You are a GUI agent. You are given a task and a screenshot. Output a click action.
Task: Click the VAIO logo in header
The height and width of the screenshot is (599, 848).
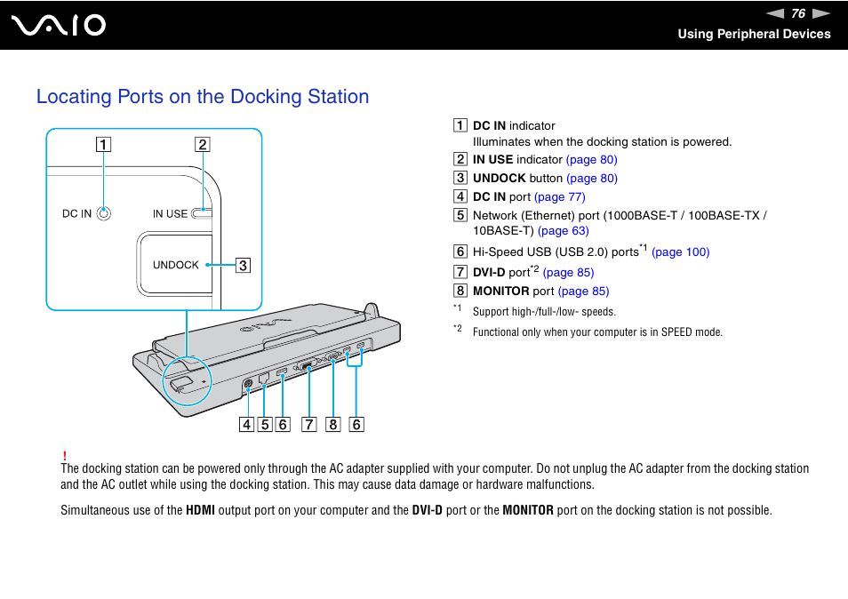point(59,26)
